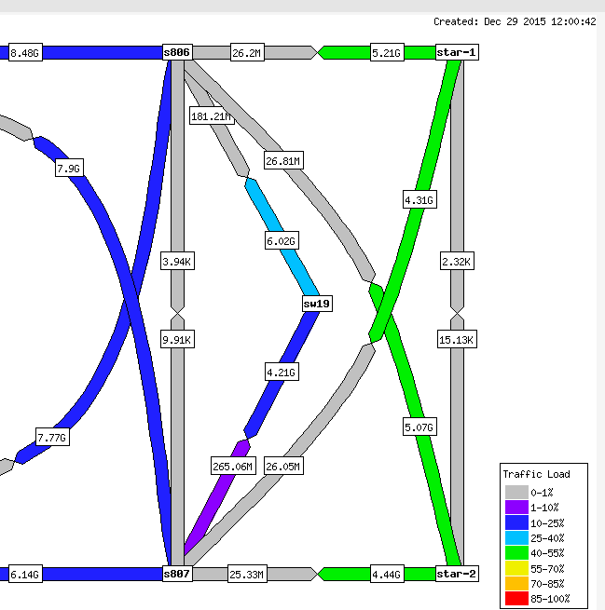Click the 7.9G link label
Screen dimensions: 605x610
[x=69, y=168]
